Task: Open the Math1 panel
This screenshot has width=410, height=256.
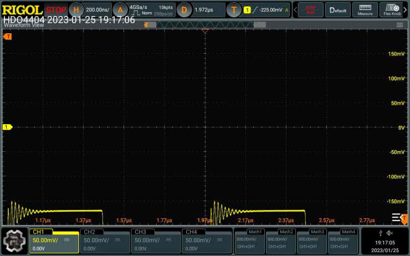Action: 249,240
